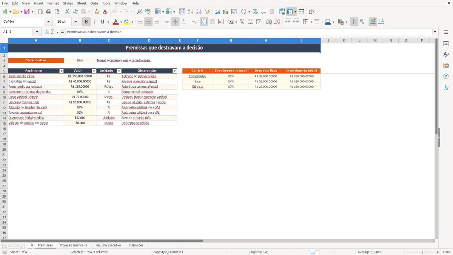Open the Sheet menu
The image size is (453, 255).
point(82,3)
